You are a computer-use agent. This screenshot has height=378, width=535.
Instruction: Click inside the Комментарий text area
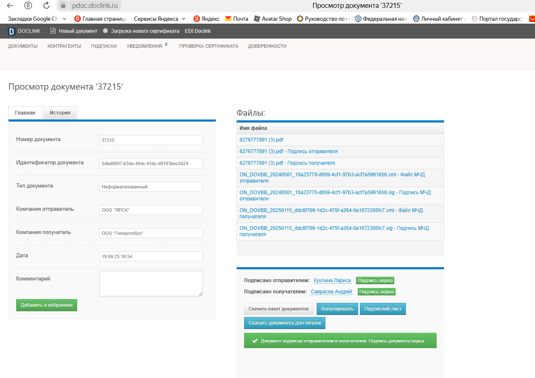tap(151, 283)
